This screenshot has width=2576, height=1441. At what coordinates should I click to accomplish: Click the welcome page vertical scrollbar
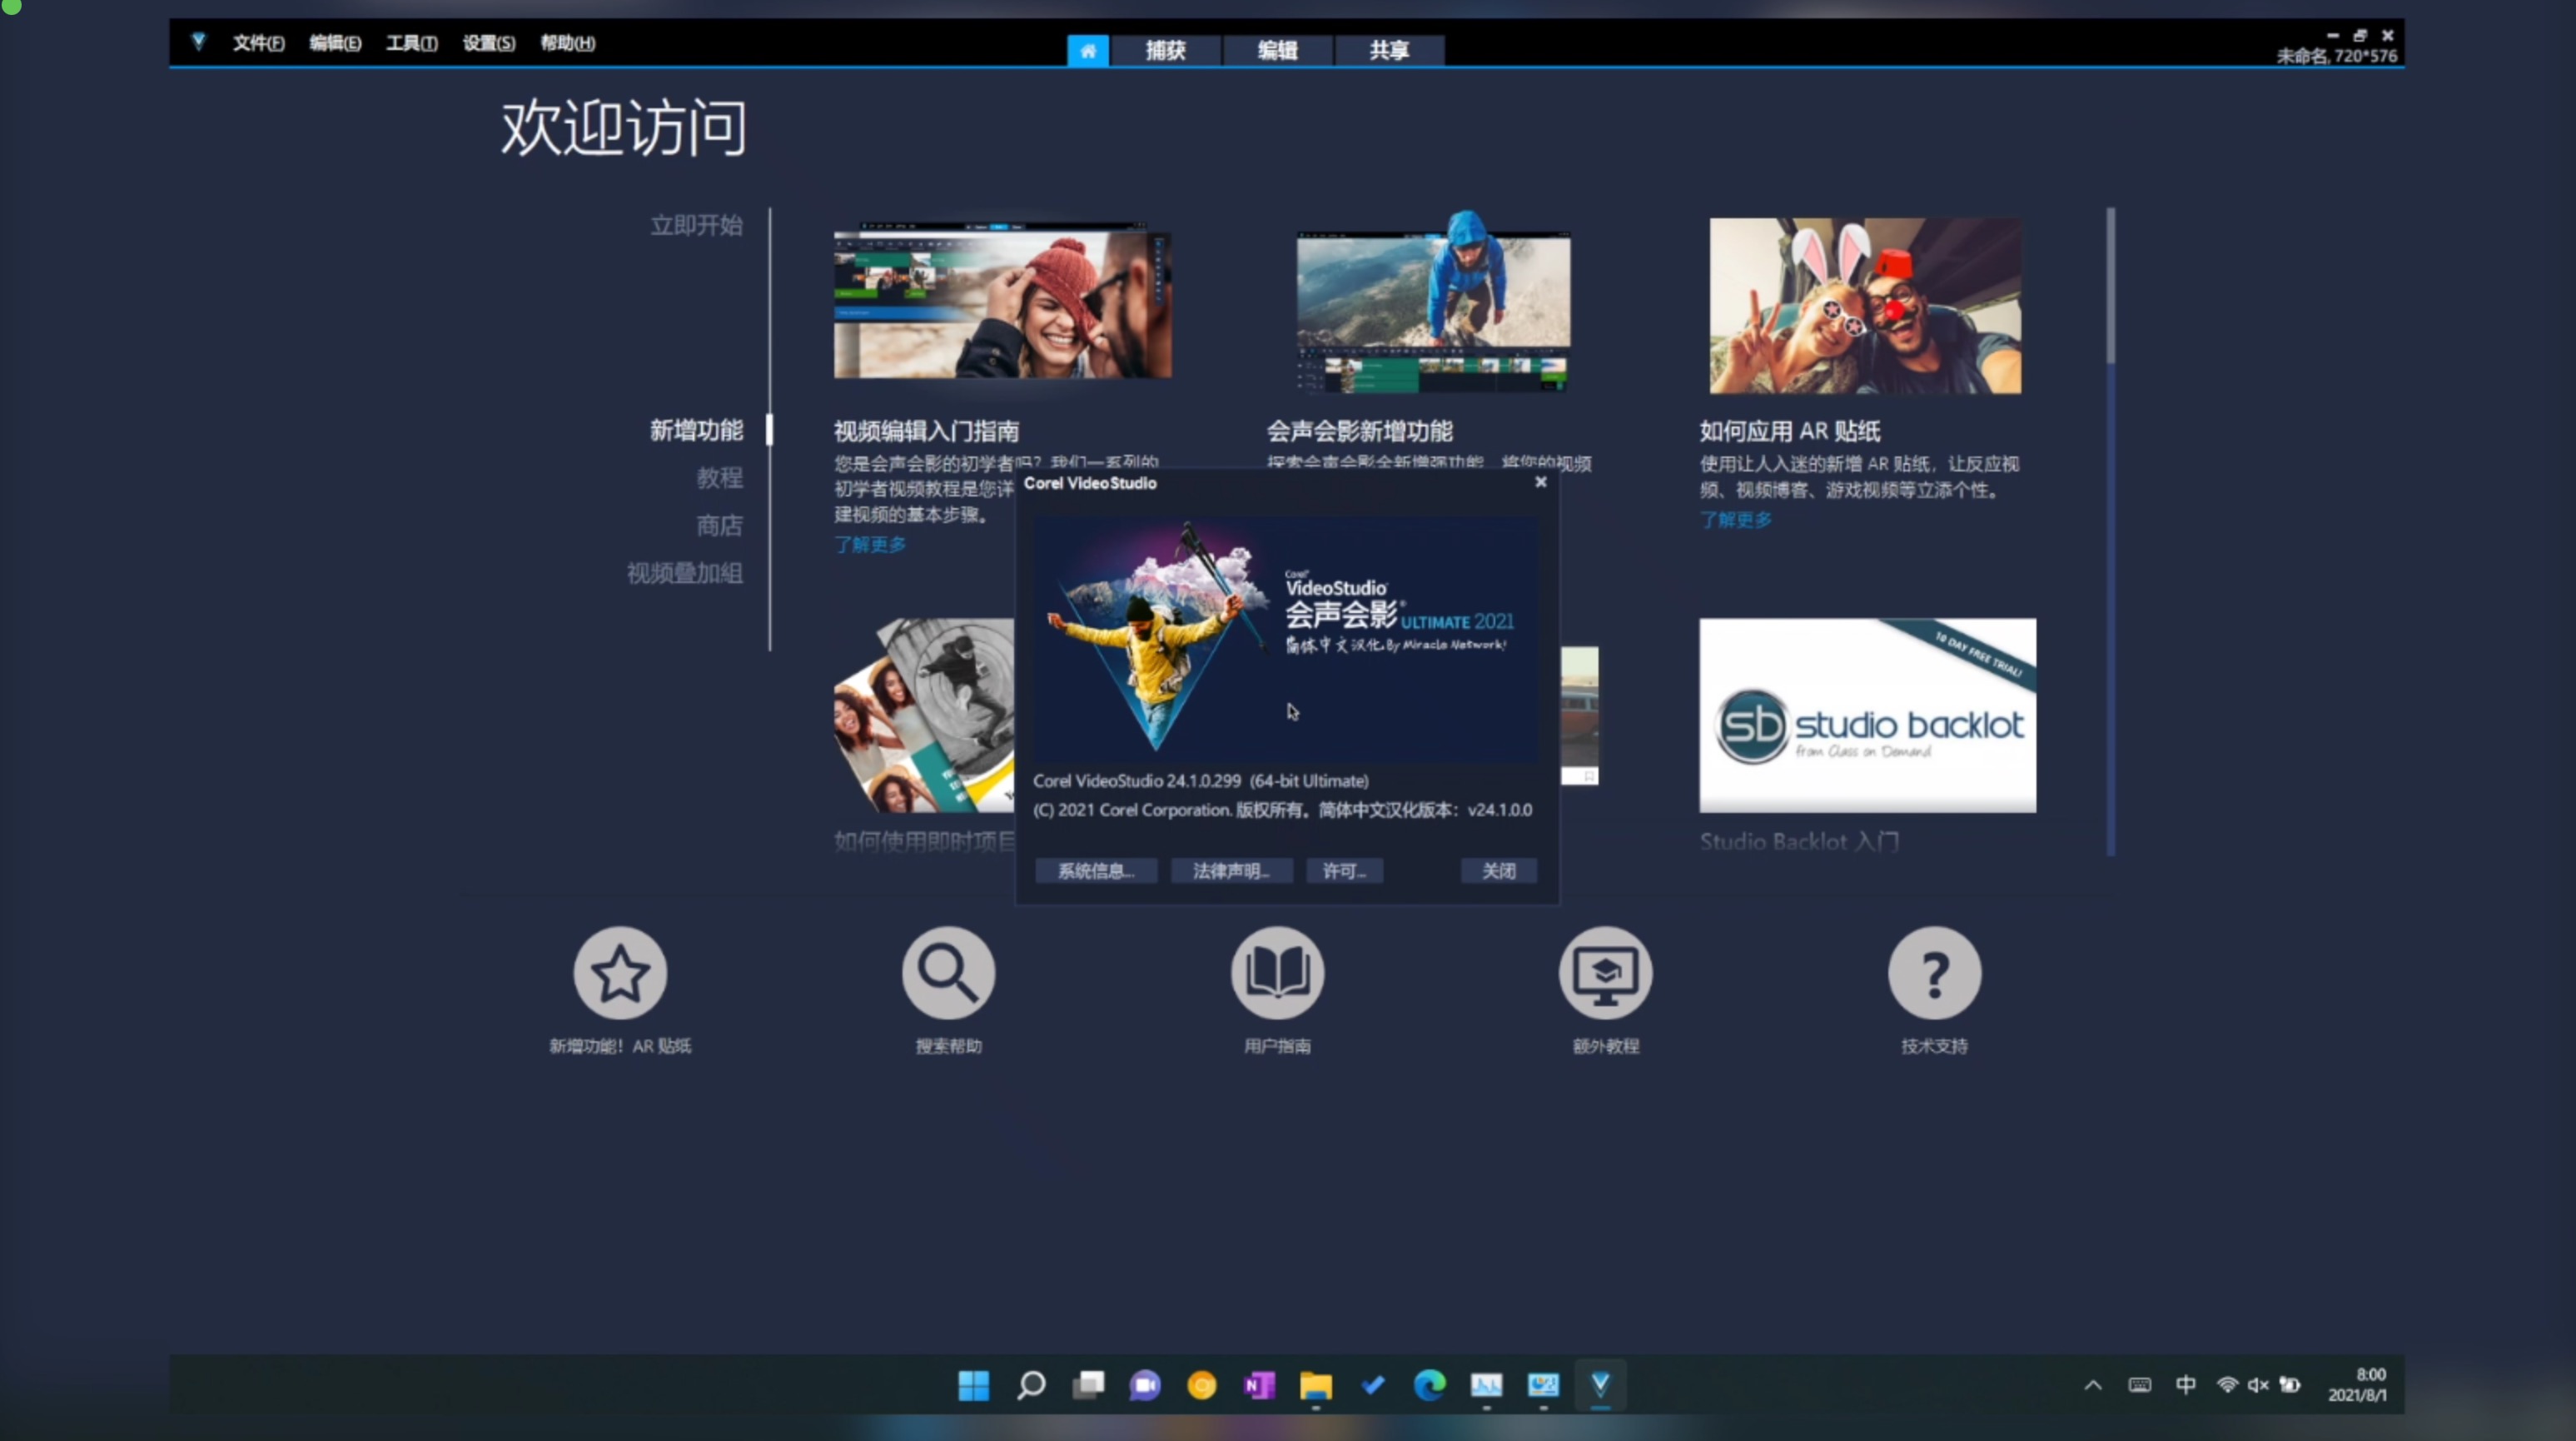(x=2110, y=287)
